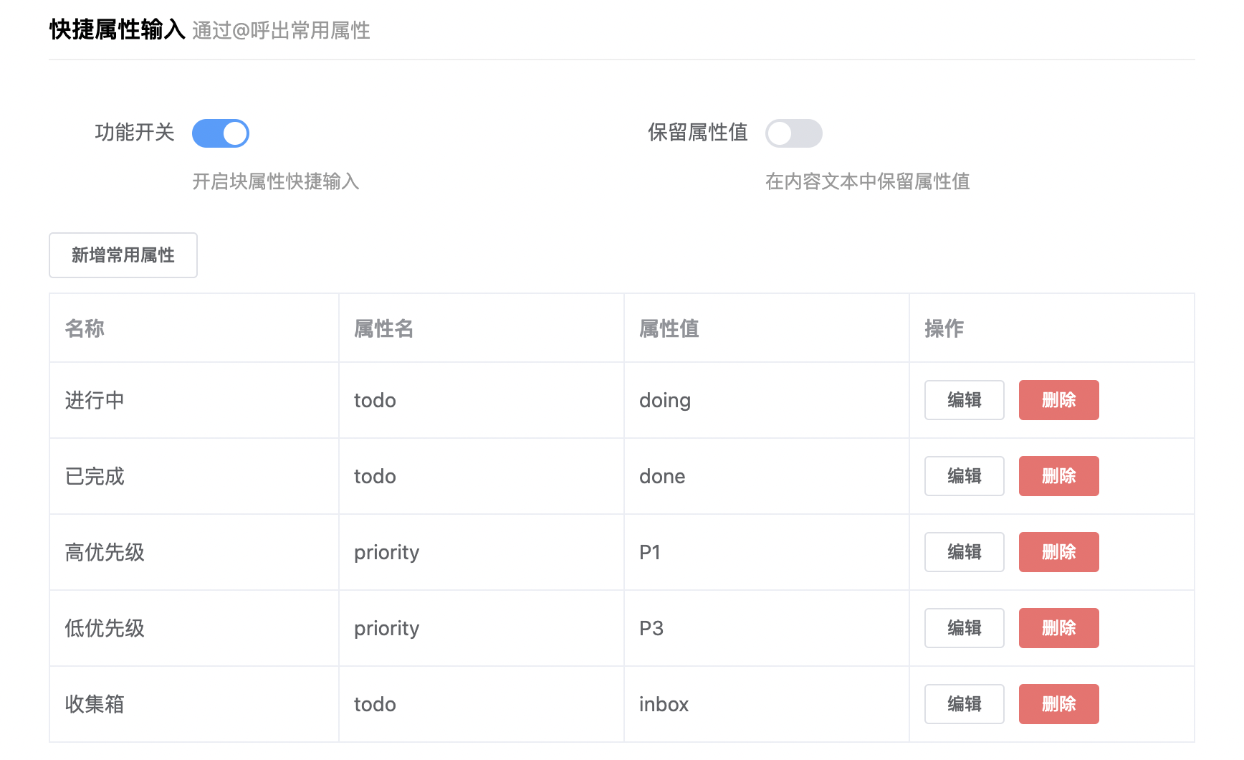The height and width of the screenshot is (760, 1244).
Task: Click the 属性值 column header
Action: coord(668,328)
